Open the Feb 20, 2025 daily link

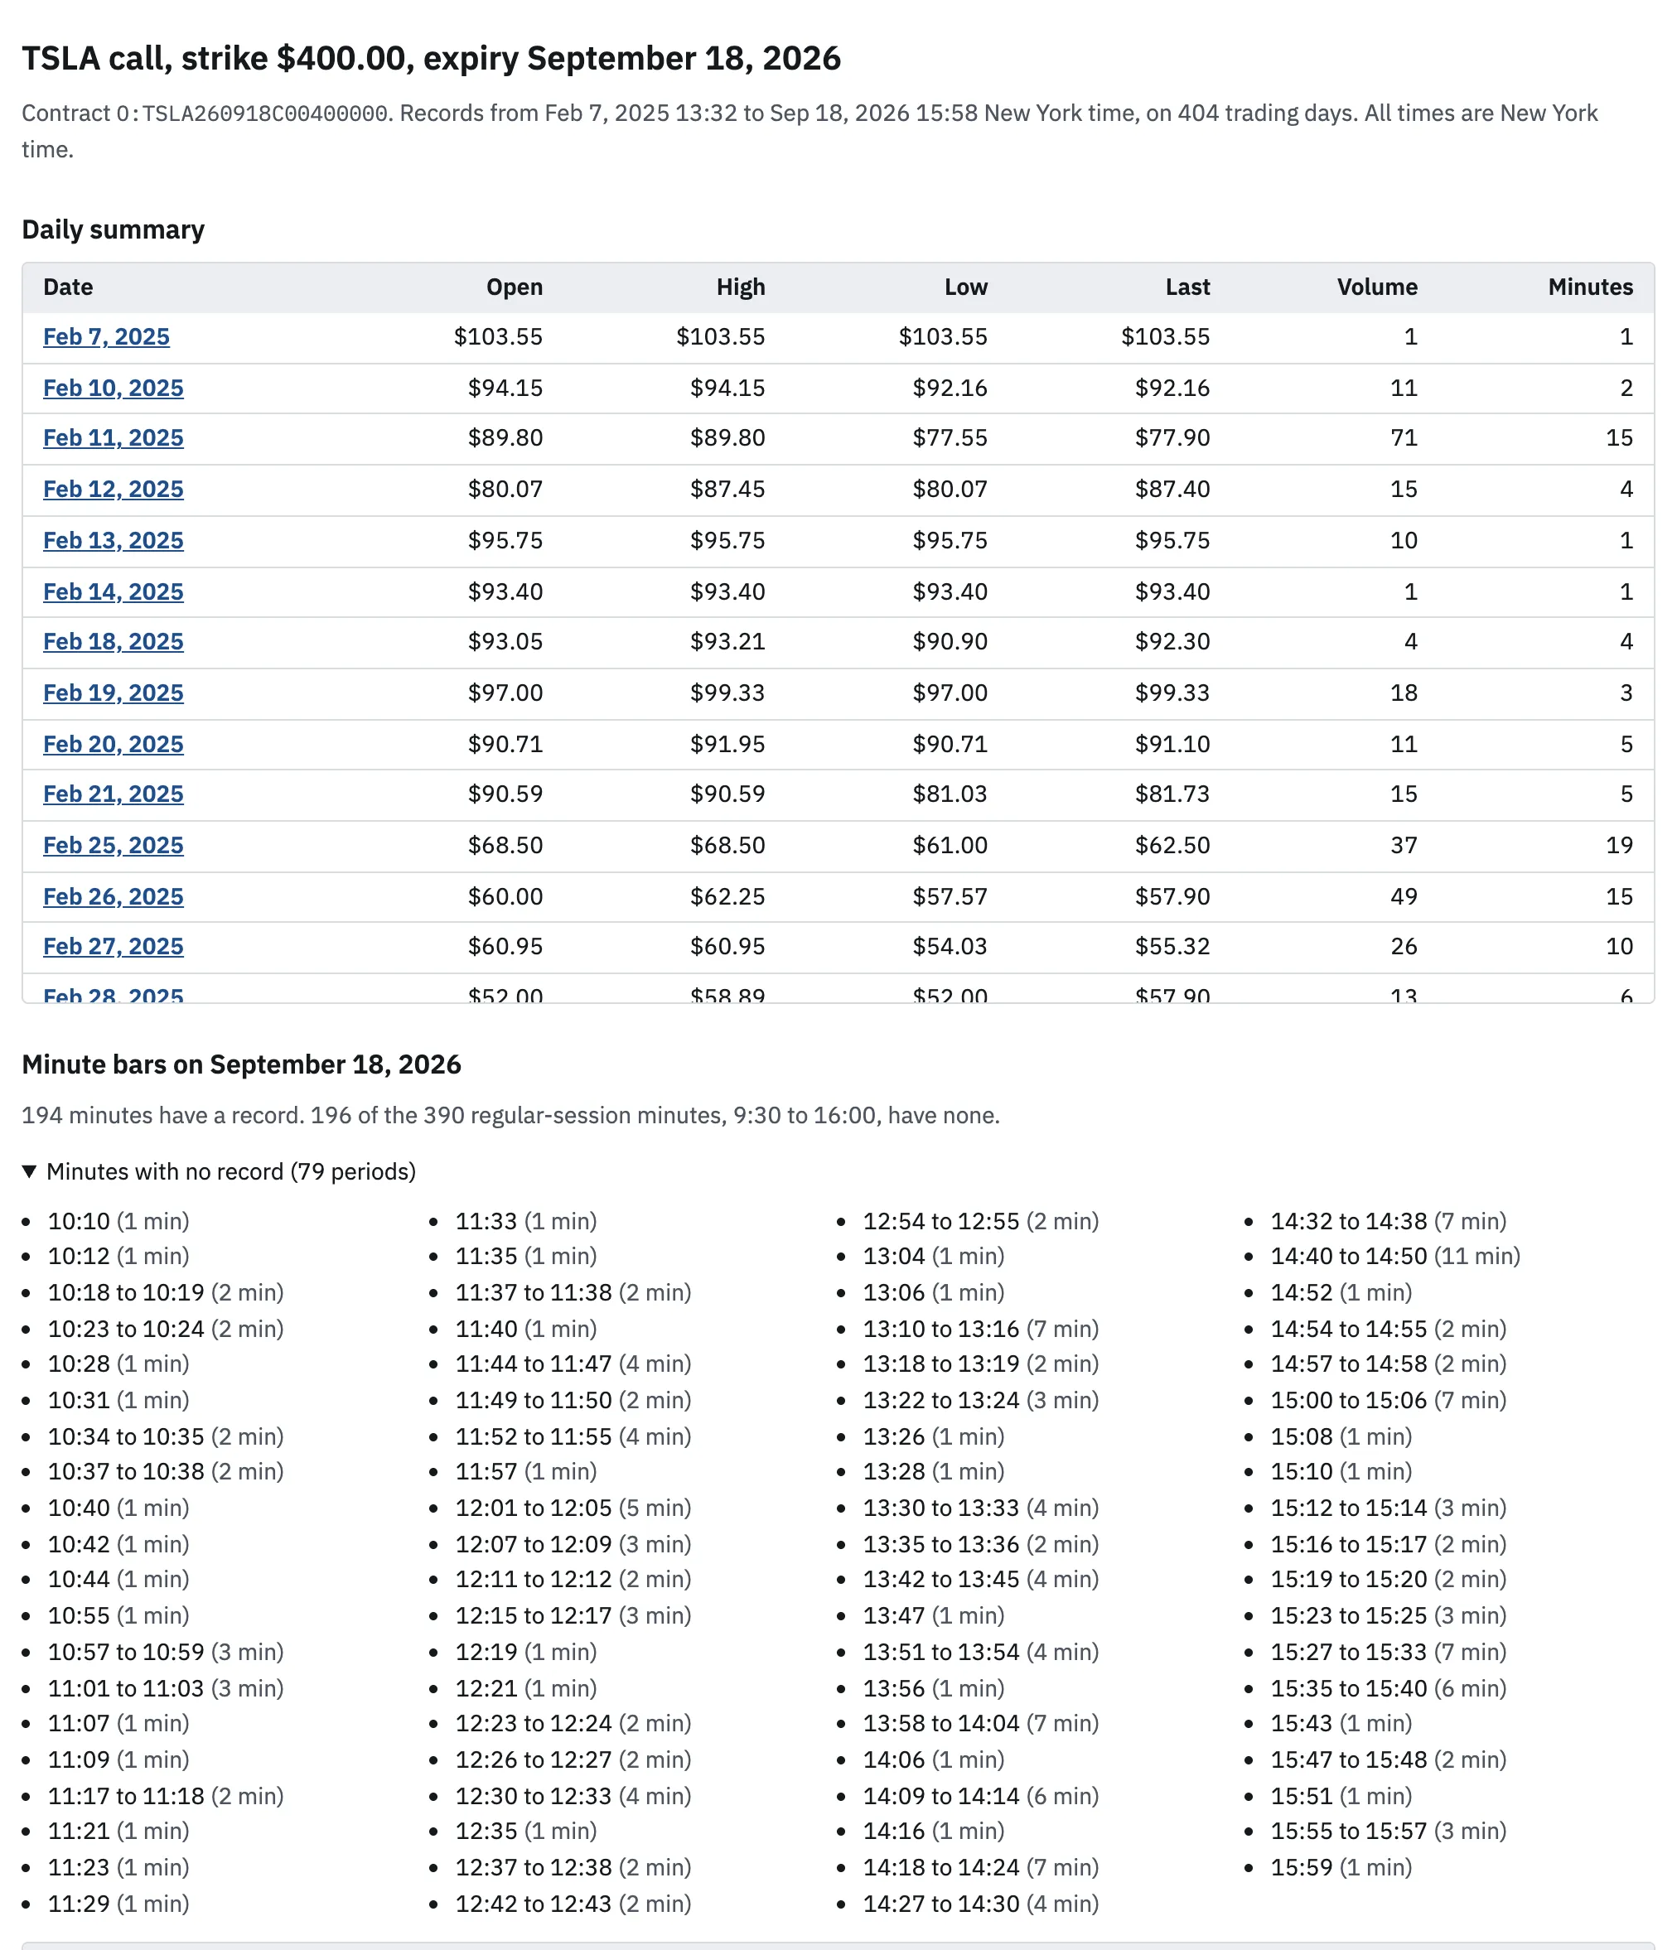113,745
